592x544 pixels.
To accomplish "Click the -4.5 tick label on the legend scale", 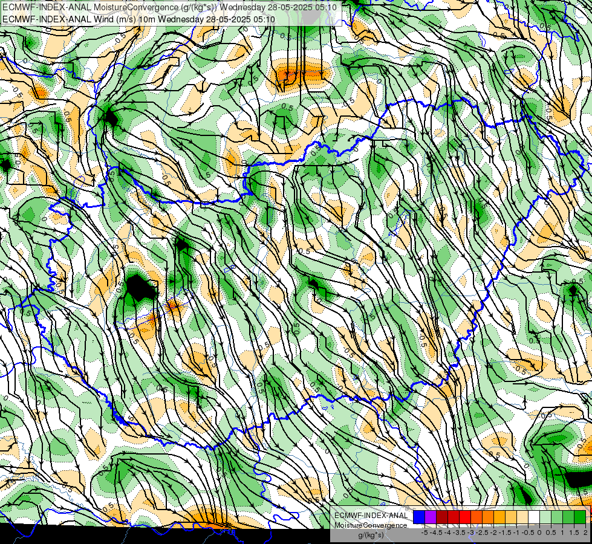I will pos(436,533).
